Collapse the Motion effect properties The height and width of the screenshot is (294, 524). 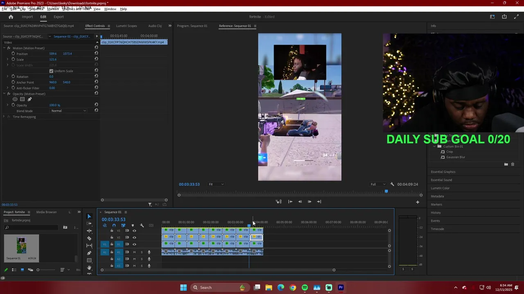[4, 48]
